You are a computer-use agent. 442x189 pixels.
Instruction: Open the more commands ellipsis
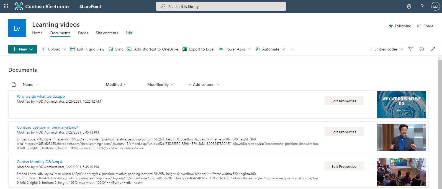(292, 49)
